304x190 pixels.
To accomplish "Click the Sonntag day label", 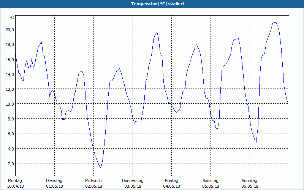I will pos(249,181).
